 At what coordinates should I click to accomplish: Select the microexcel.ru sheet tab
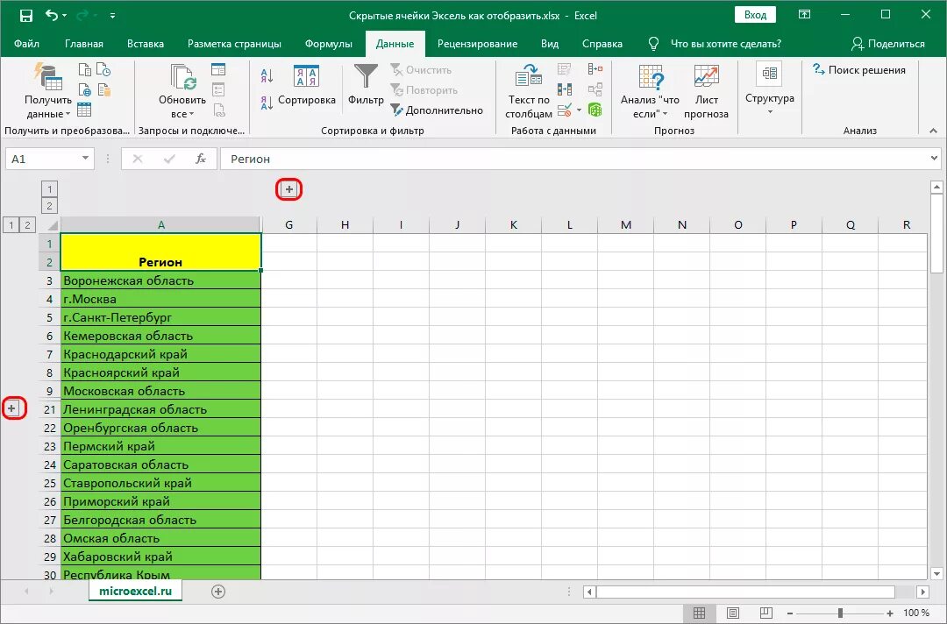pos(135,592)
